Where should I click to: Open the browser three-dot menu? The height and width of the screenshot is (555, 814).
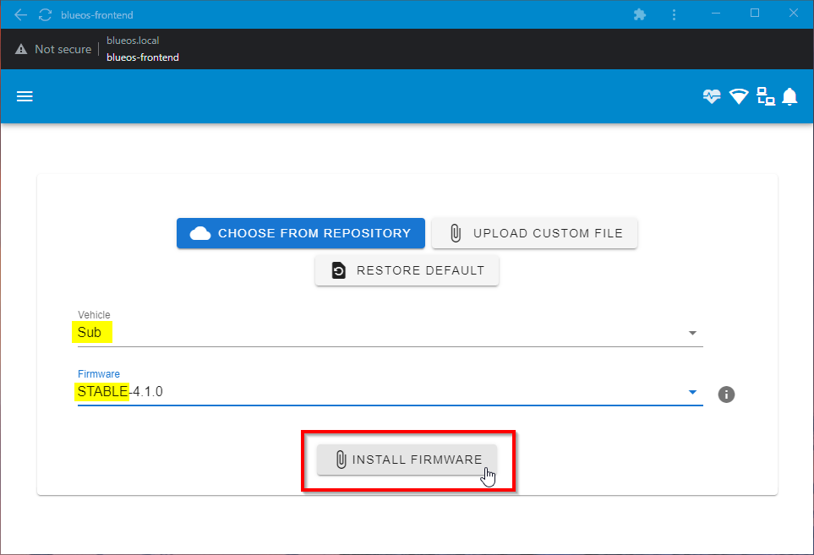click(x=674, y=14)
